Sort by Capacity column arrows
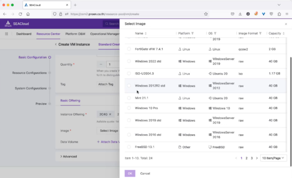The width and height of the screenshot is (292, 178). coord(283,33)
